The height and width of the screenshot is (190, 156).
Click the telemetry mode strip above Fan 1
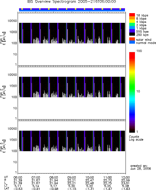[x=72, y=10]
